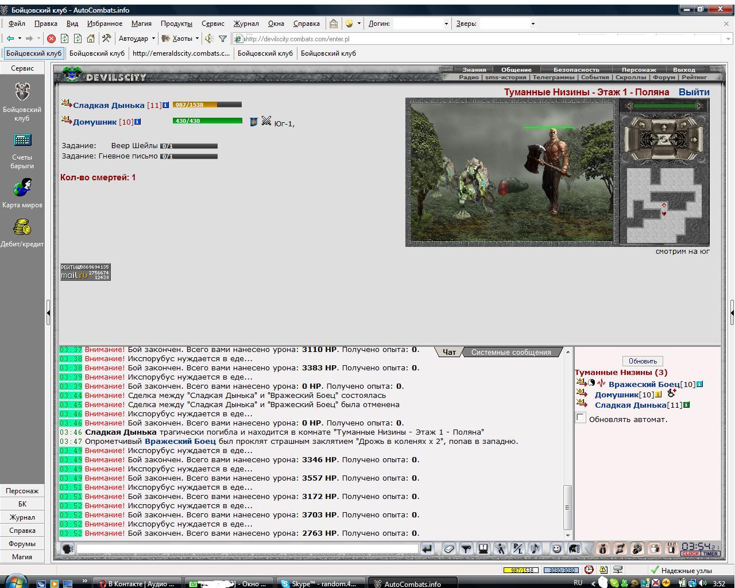Expand the back button history arrow
The width and height of the screenshot is (735, 588).
coord(20,38)
